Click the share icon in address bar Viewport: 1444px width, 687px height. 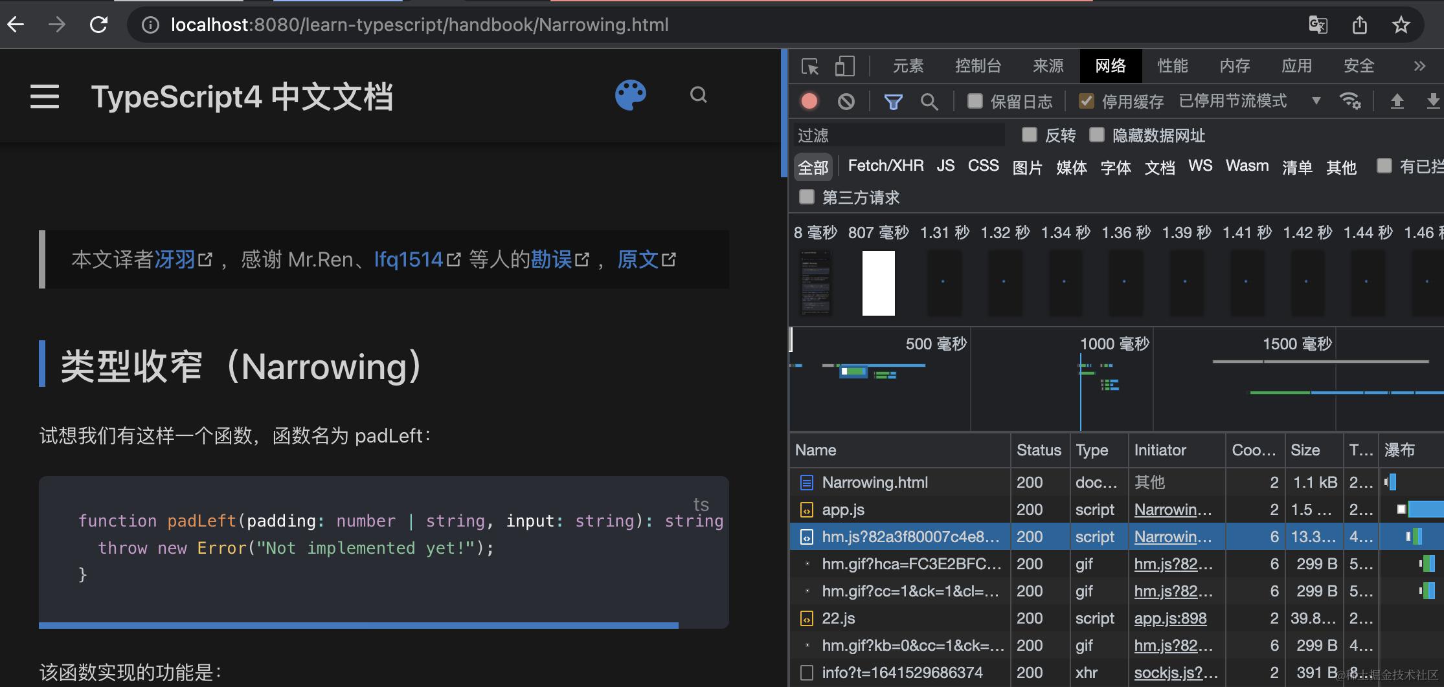(1360, 25)
